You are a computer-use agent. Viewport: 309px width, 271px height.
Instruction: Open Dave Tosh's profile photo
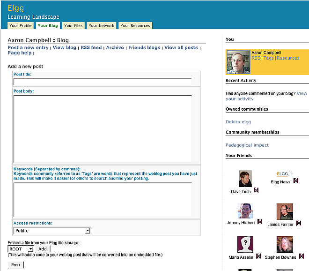tap(245, 179)
